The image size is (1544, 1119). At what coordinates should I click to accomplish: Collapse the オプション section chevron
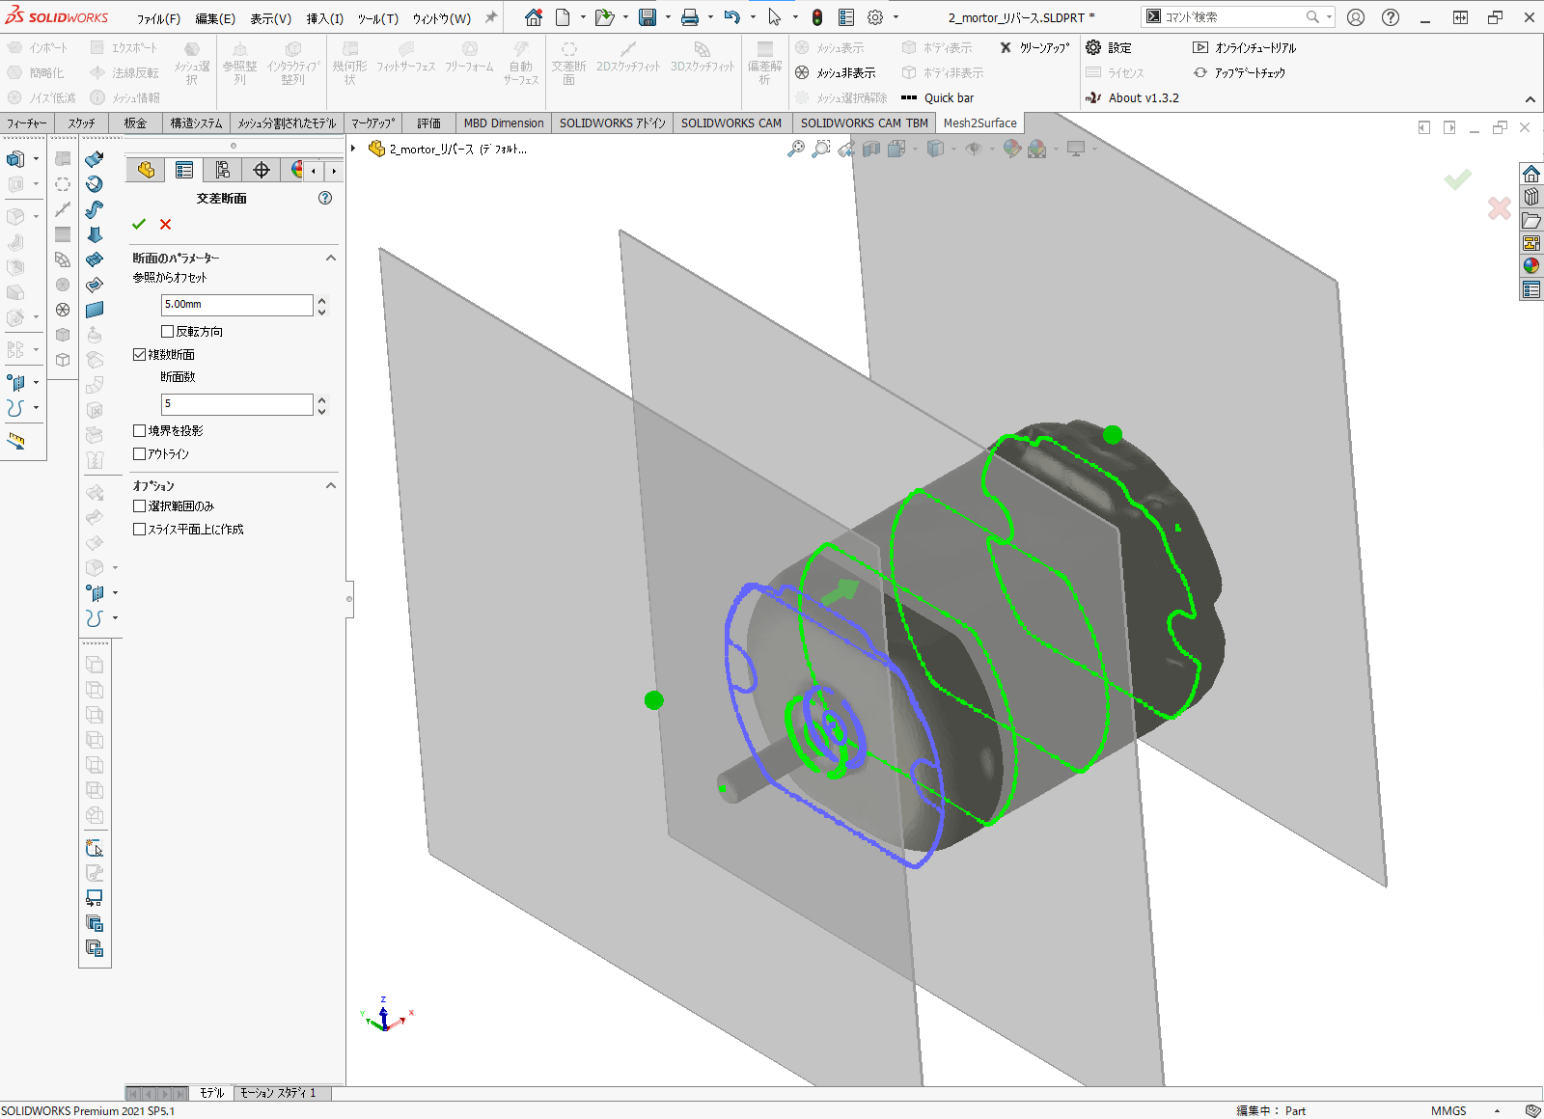coord(331,485)
